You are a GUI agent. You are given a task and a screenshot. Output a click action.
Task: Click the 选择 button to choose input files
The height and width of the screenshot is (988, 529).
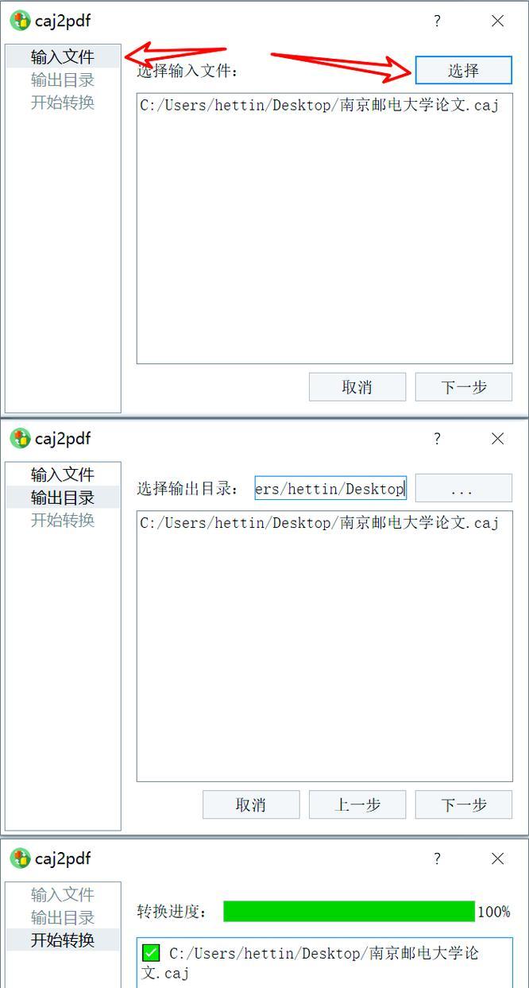tap(463, 70)
